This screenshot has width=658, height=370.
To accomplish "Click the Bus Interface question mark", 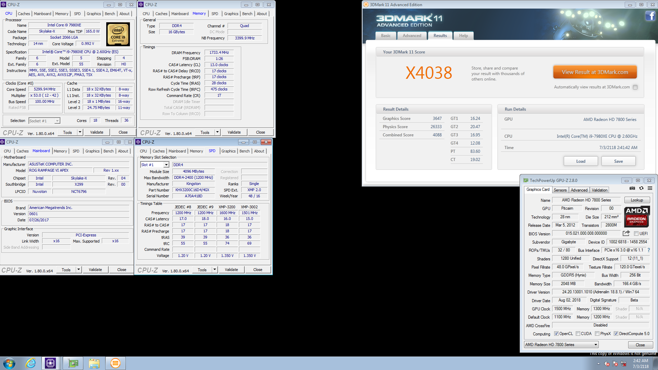I will tap(649, 250).
